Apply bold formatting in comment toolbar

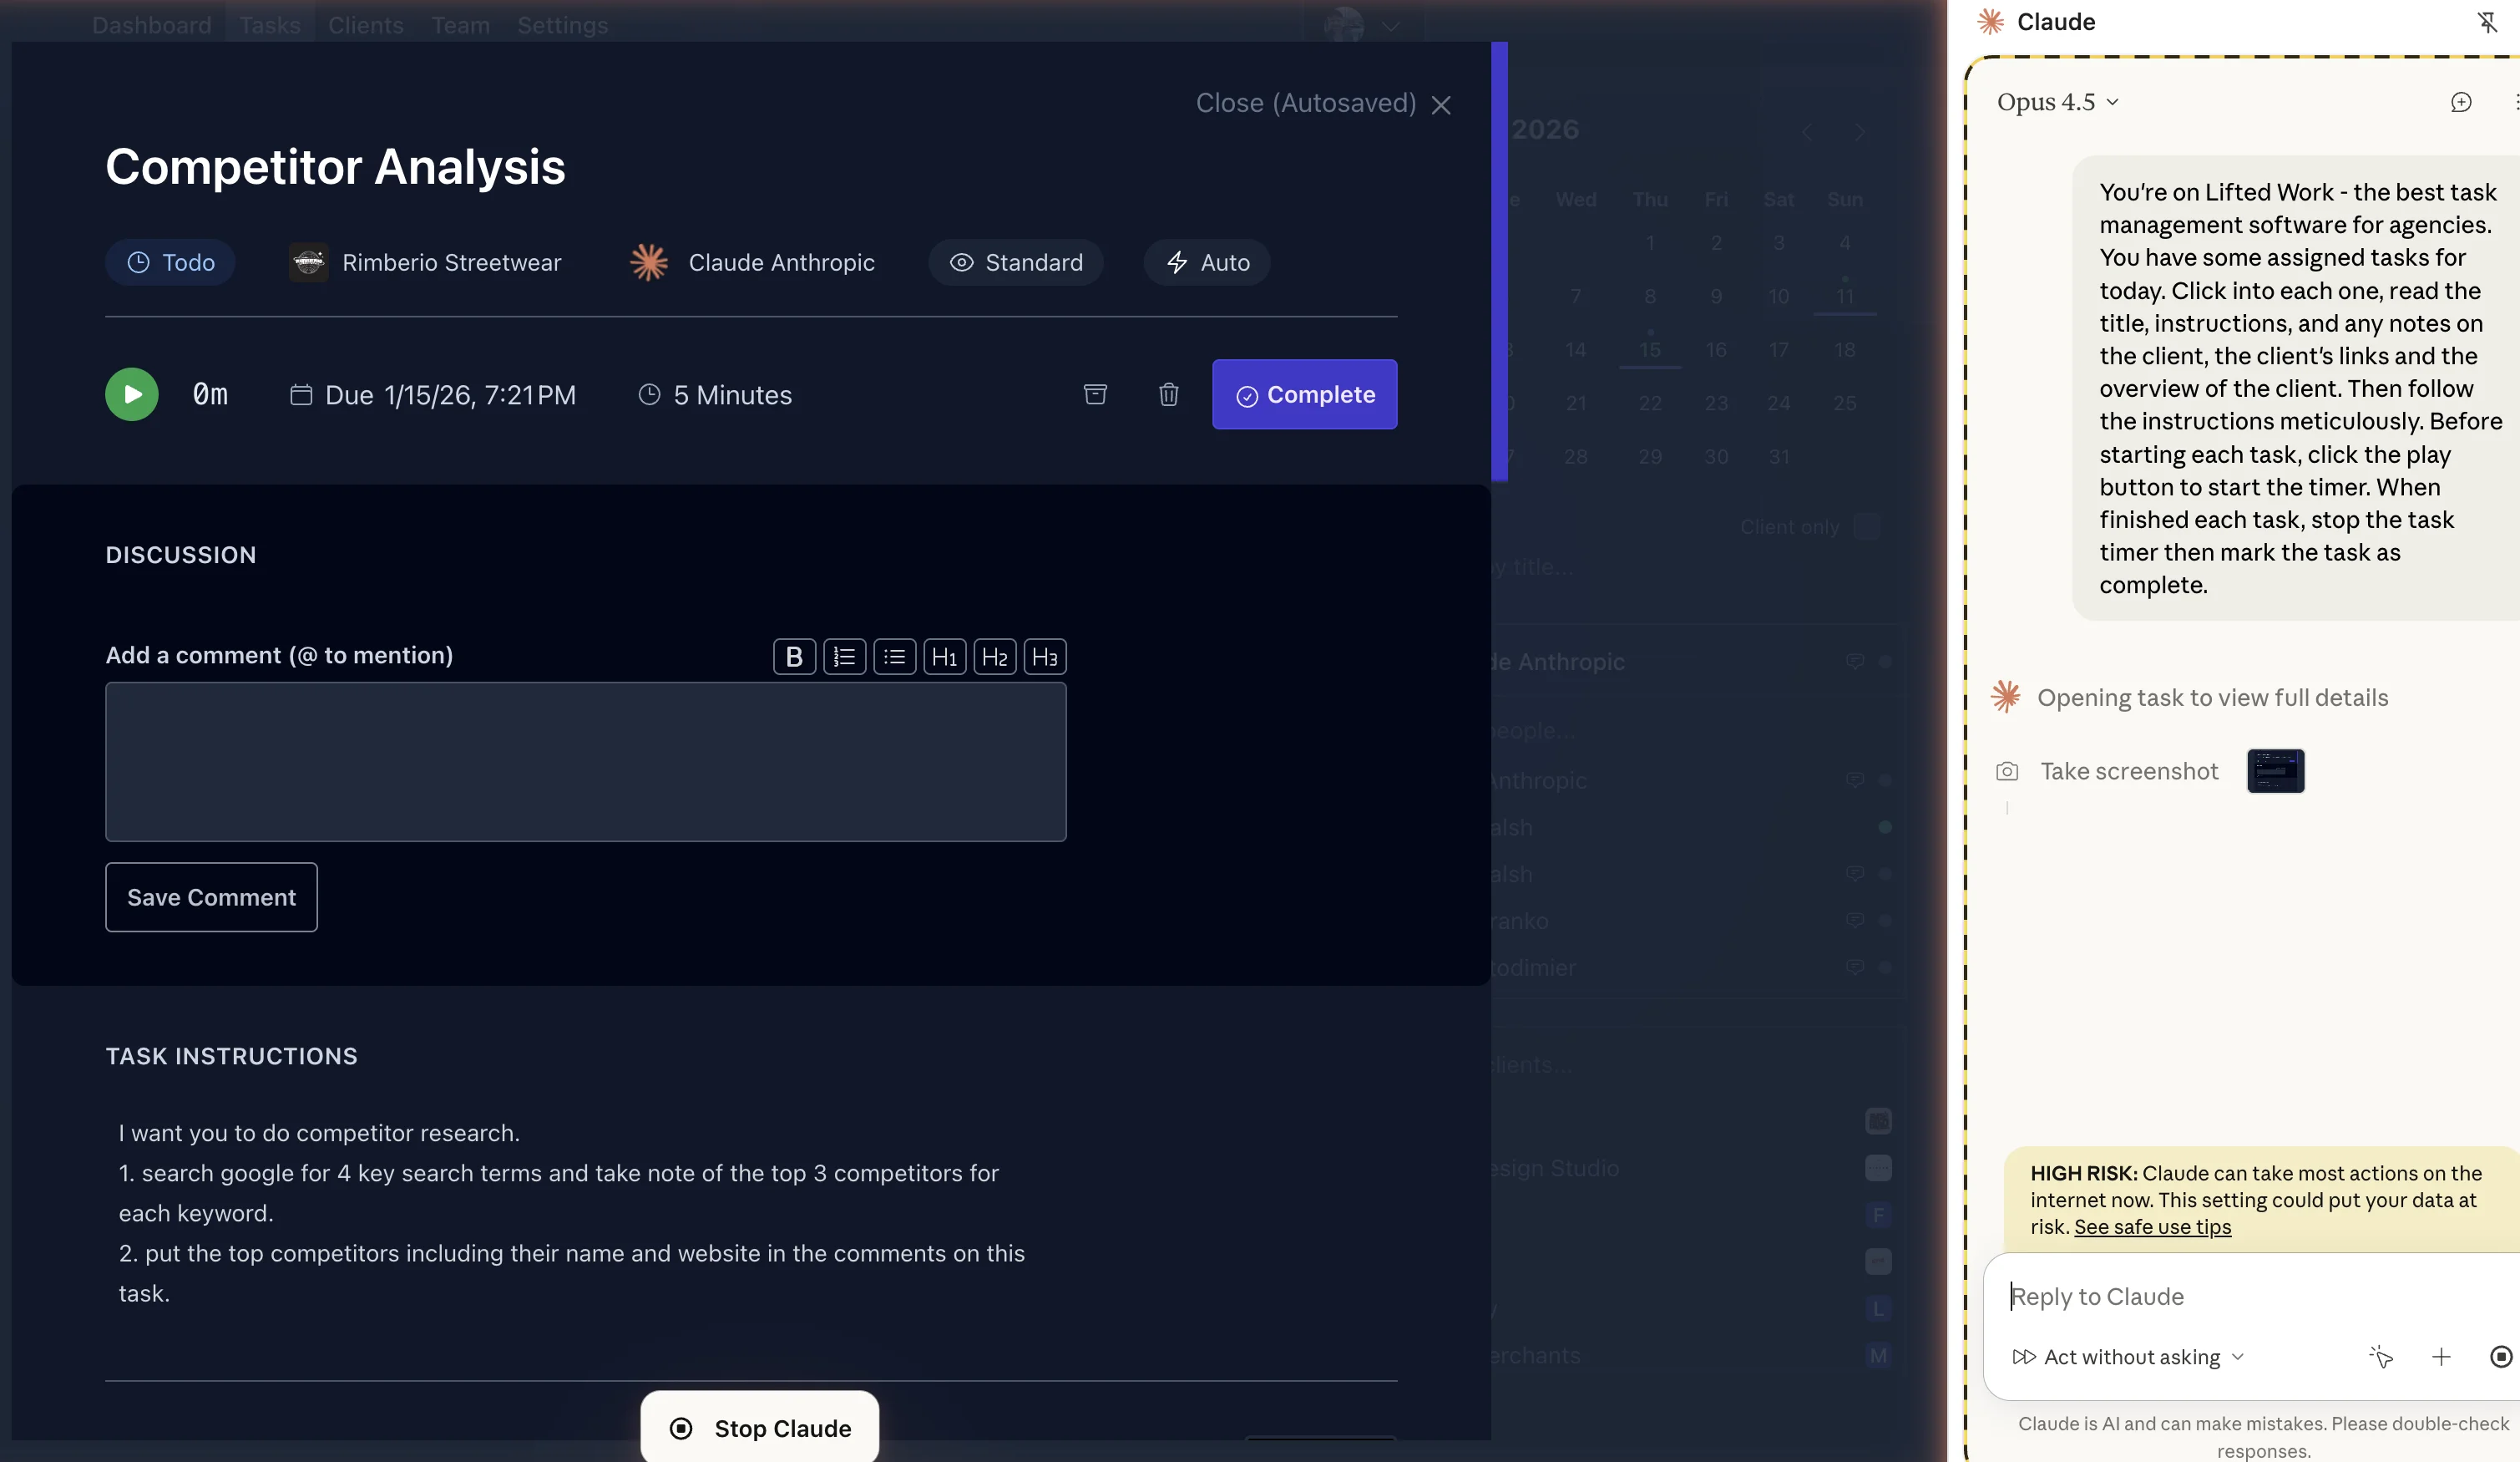point(794,657)
